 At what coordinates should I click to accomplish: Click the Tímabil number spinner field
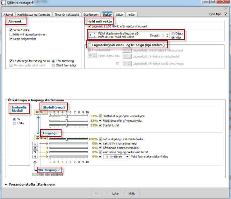[x=163, y=35]
